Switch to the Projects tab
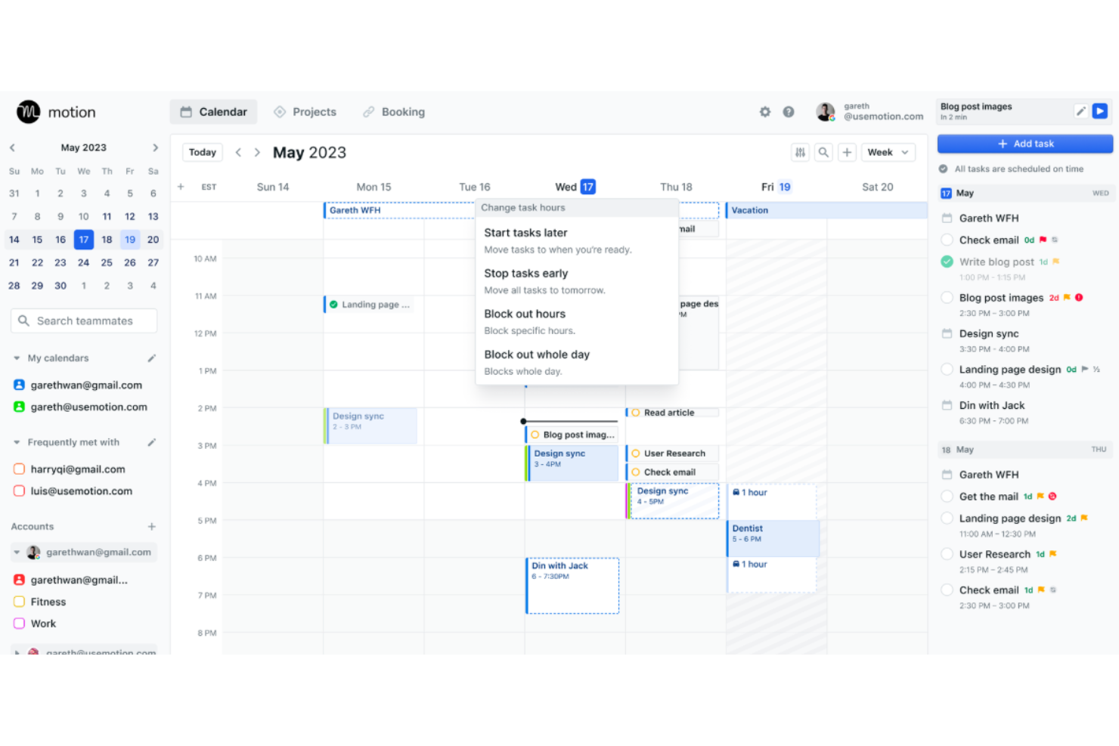Image resolution: width=1119 pixels, height=746 pixels. pos(305,111)
